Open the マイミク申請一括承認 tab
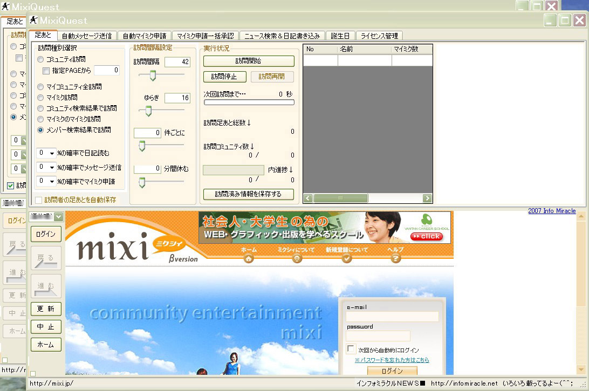The image size is (589, 391). [205, 36]
